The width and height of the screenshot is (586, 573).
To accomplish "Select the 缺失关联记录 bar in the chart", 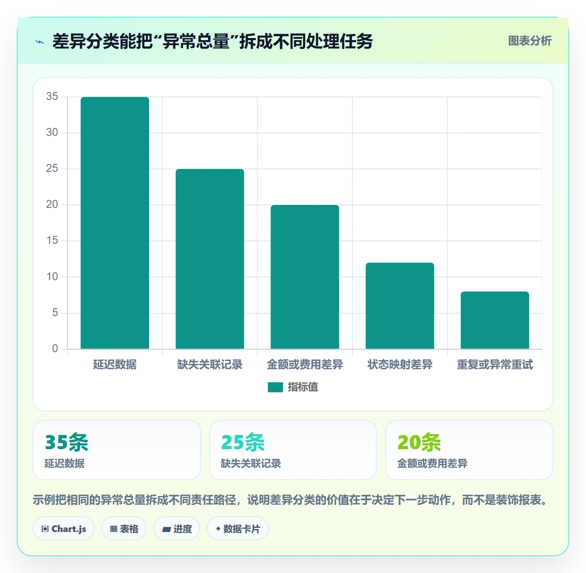I will pyautogui.click(x=210, y=259).
